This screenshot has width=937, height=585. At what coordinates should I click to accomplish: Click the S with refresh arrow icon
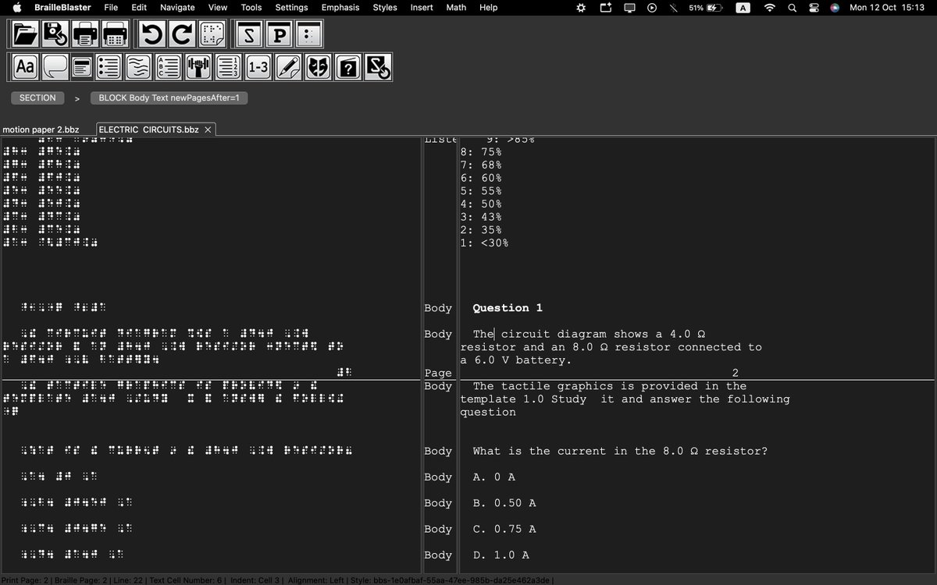coord(378,67)
